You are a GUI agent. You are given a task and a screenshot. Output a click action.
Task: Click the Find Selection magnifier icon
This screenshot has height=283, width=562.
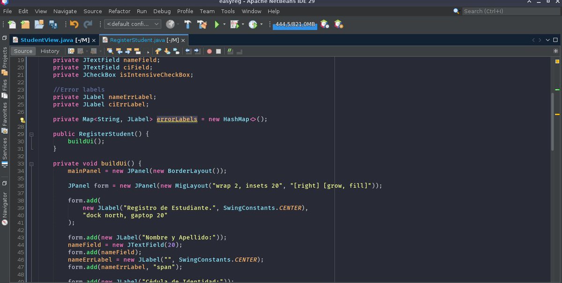(110, 51)
